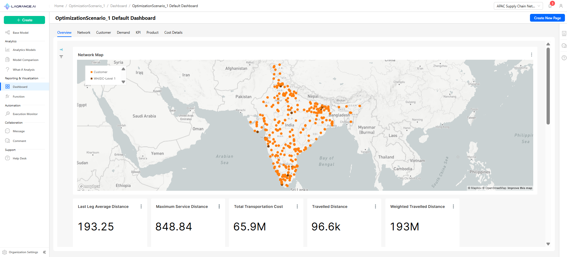This screenshot has height=257, width=567.
Task: Switch to the Network tab
Action: [x=84, y=33]
